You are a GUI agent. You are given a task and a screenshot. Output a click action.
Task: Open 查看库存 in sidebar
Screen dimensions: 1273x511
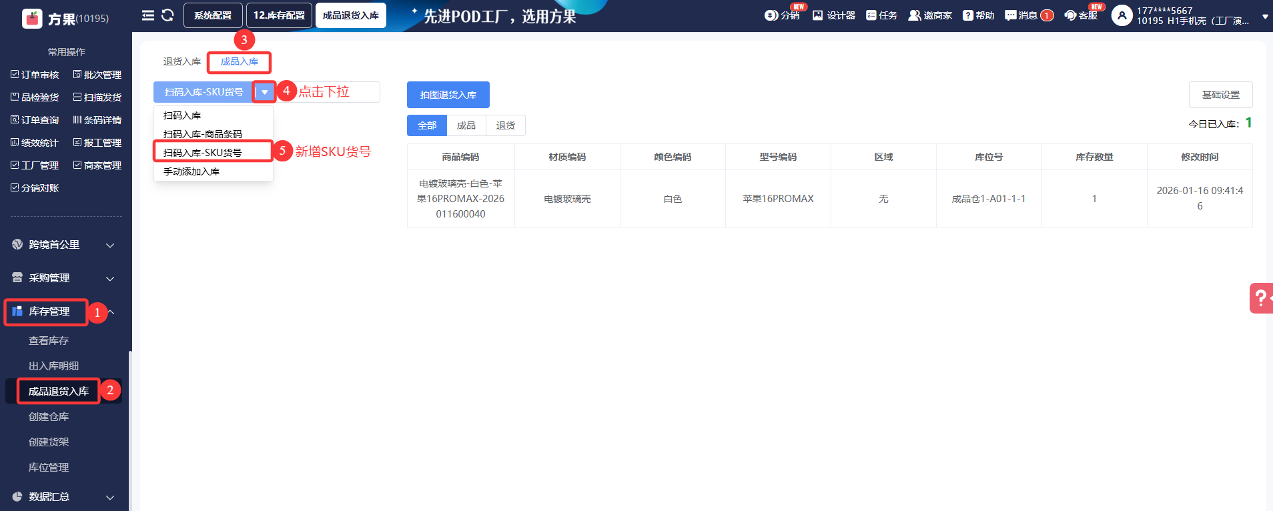click(49, 341)
